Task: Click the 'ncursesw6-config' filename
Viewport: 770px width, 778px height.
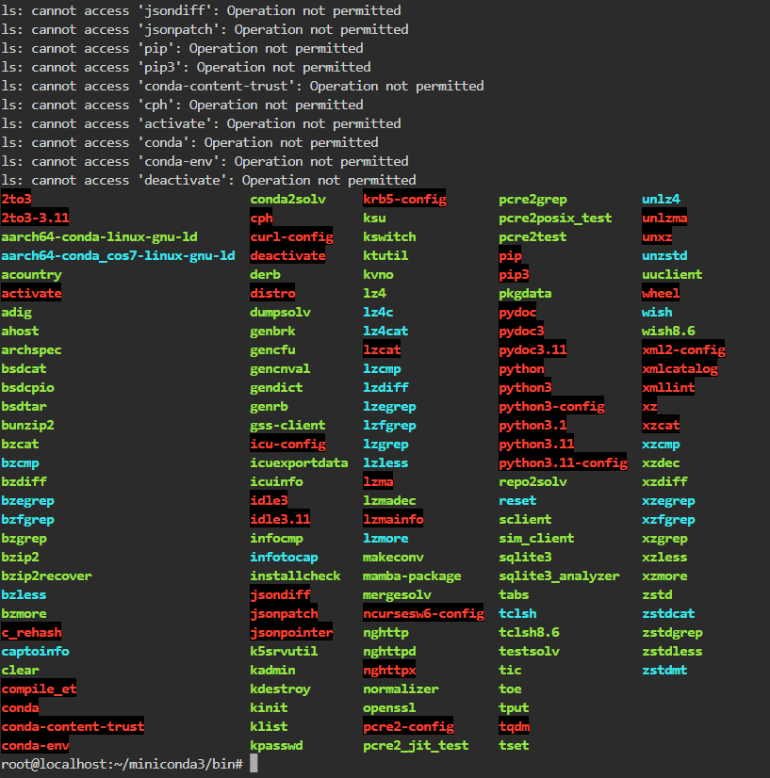Action: click(x=423, y=614)
